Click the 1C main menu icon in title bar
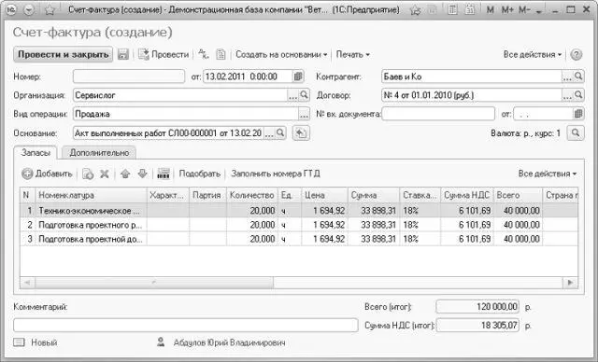The height and width of the screenshot is (362, 598). click(x=11, y=10)
